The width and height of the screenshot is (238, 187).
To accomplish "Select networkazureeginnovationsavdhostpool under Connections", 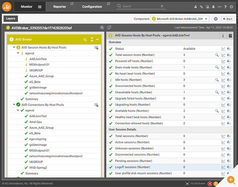I will click(x=56, y=156).
